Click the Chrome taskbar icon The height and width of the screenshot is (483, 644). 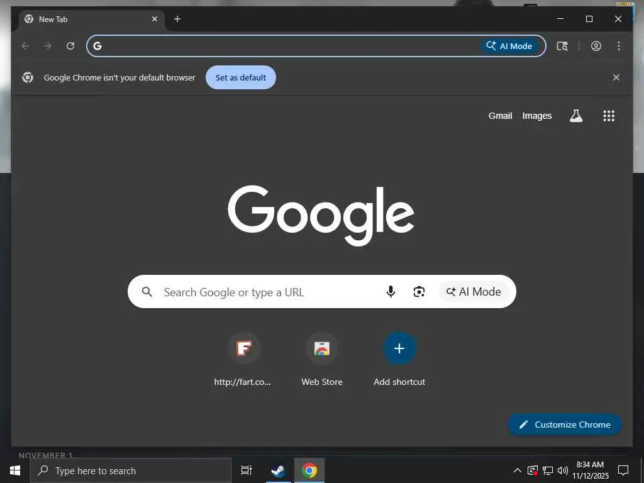click(x=309, y=470)
